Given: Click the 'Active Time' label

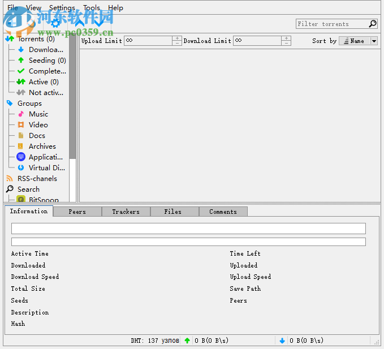Looking at the screenshot, I should pyautogui.click(x=29, y=254).
